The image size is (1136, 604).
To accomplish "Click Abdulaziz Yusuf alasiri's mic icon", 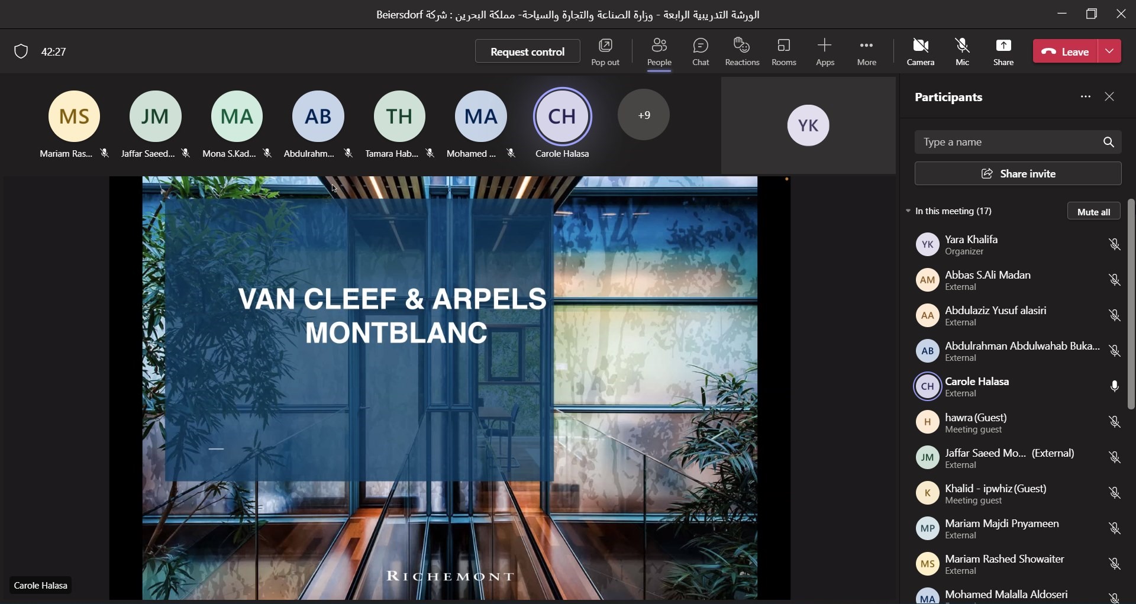I will [1115, 315].
